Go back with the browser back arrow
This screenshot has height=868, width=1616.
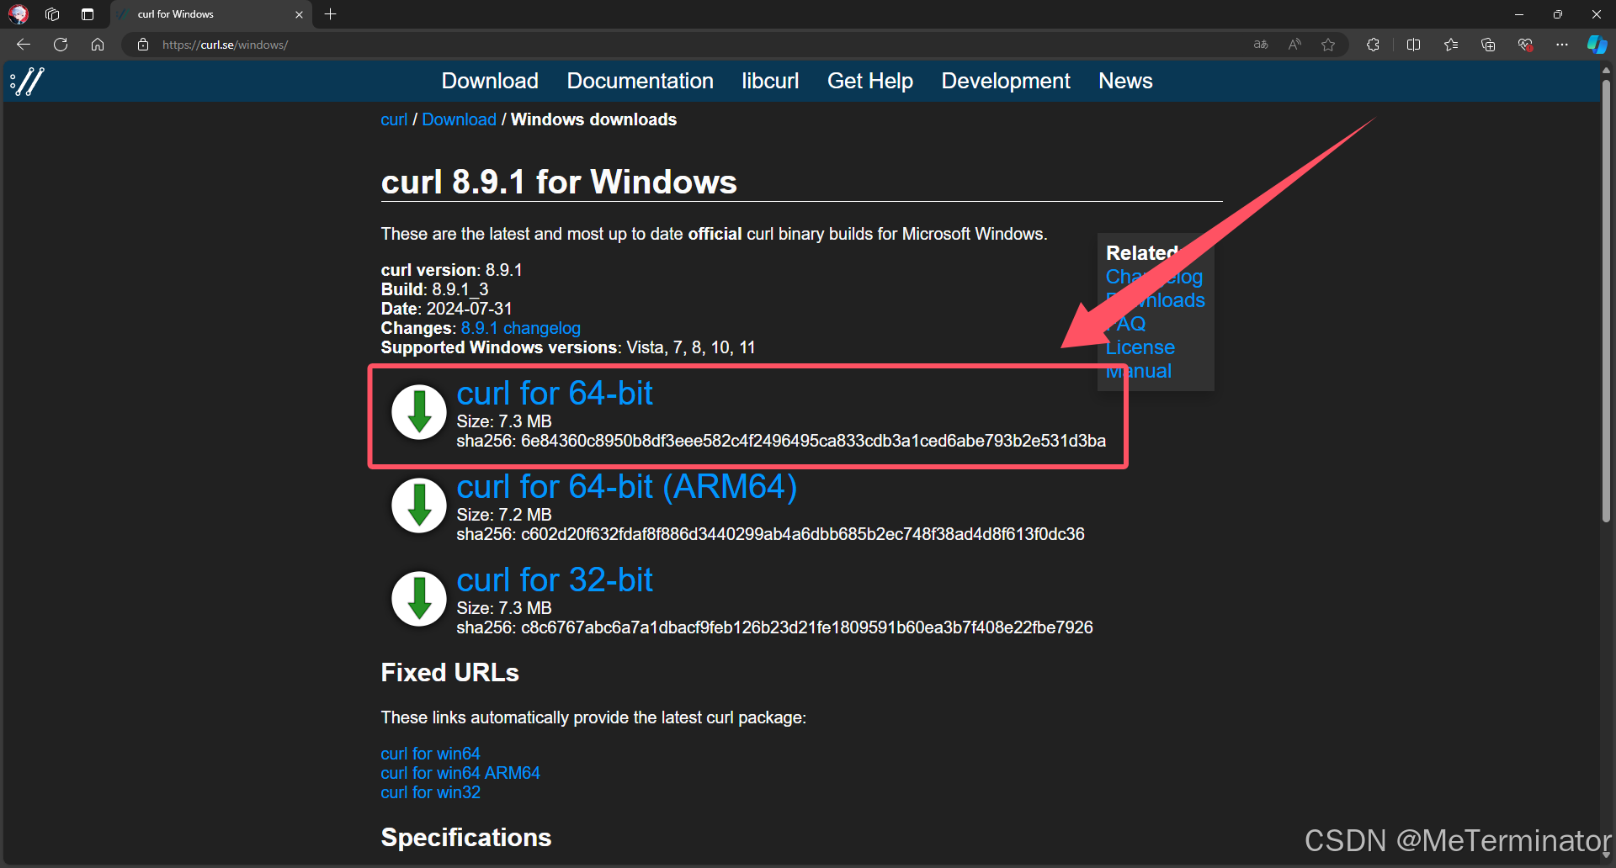[x=24, y=45]
